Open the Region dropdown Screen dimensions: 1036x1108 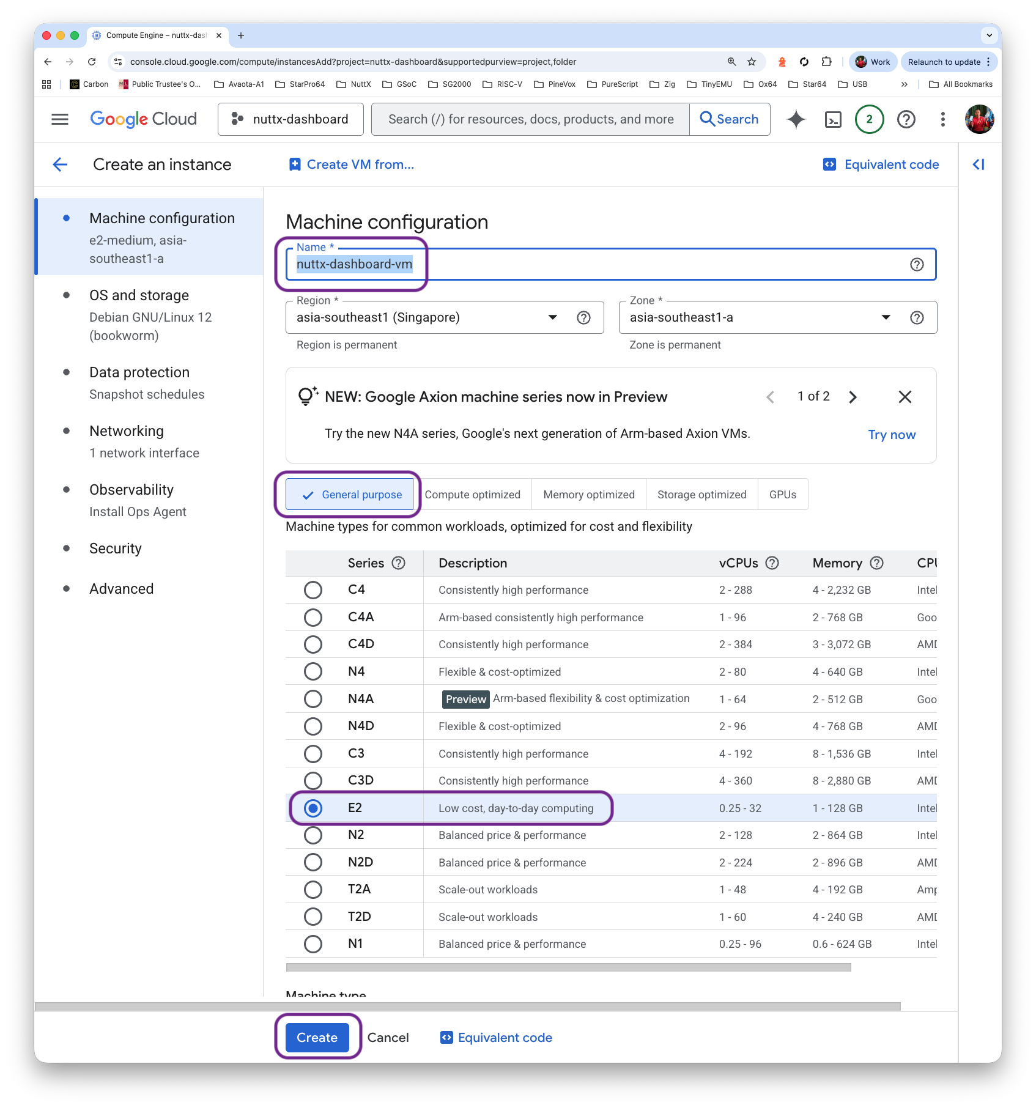click(x=552, y=317)
